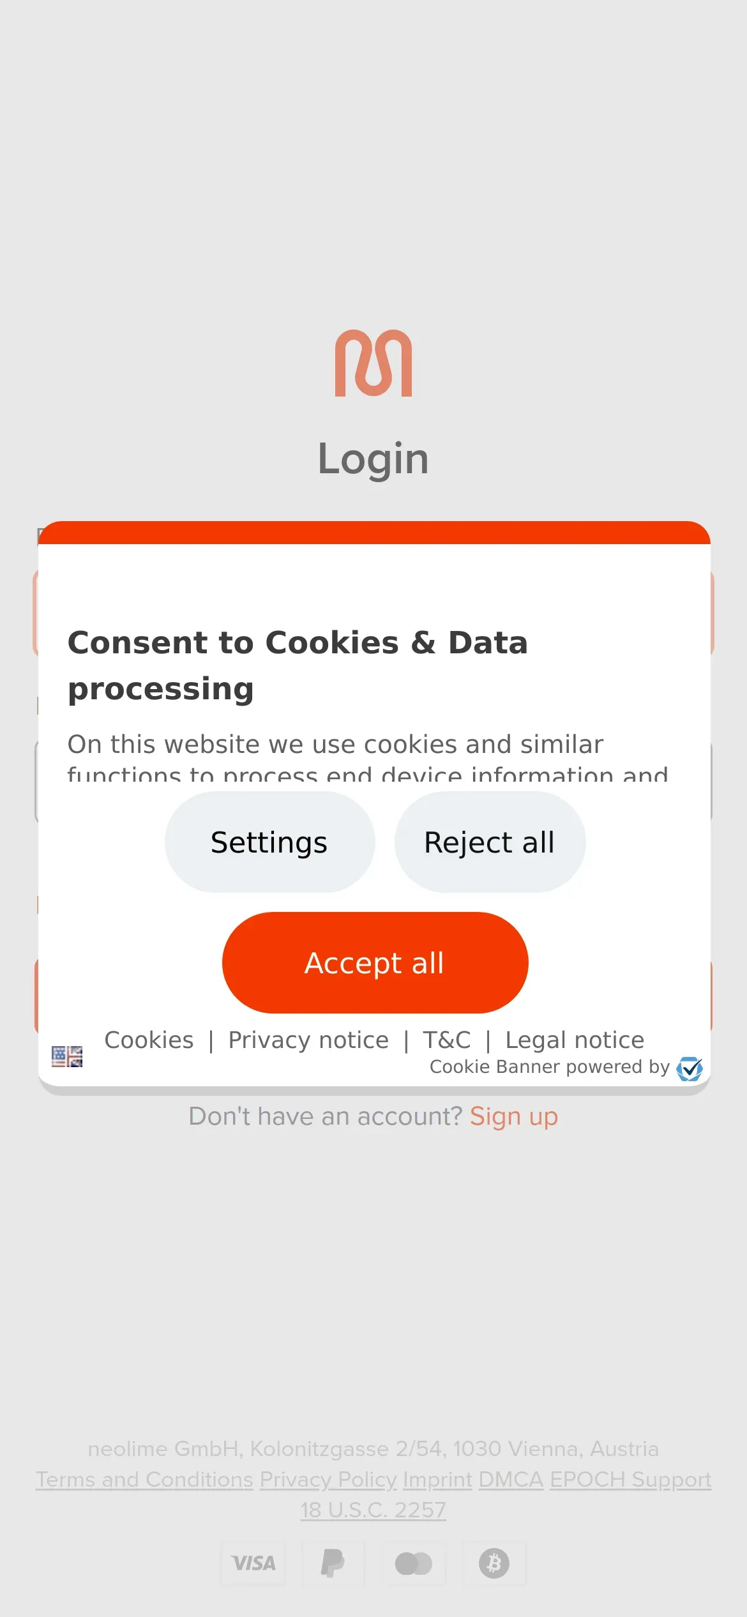Follow the Sign up link
Image resolution: width=747 pixels, height=1617 pixels.
[x=514, y=1116]
